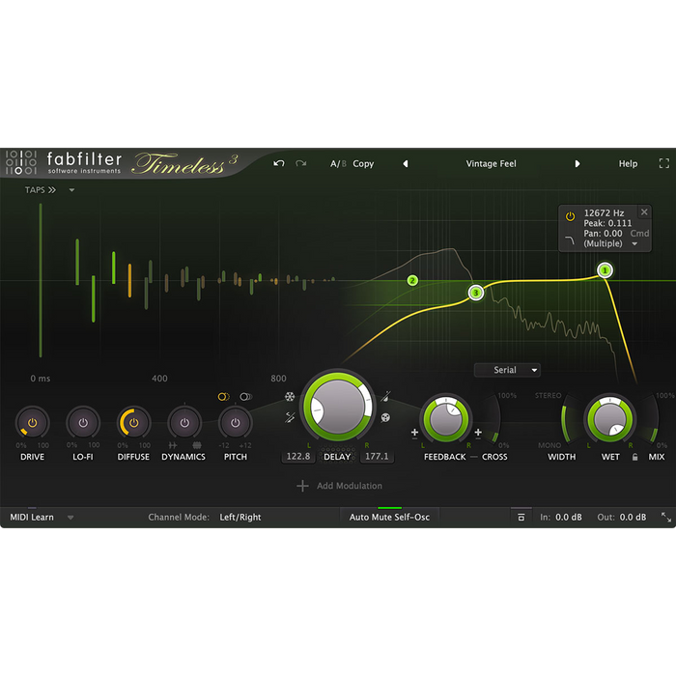Click the slashed icon above the tape reel
The height and width of the screenshot is (676, 676).
(386, 396)
